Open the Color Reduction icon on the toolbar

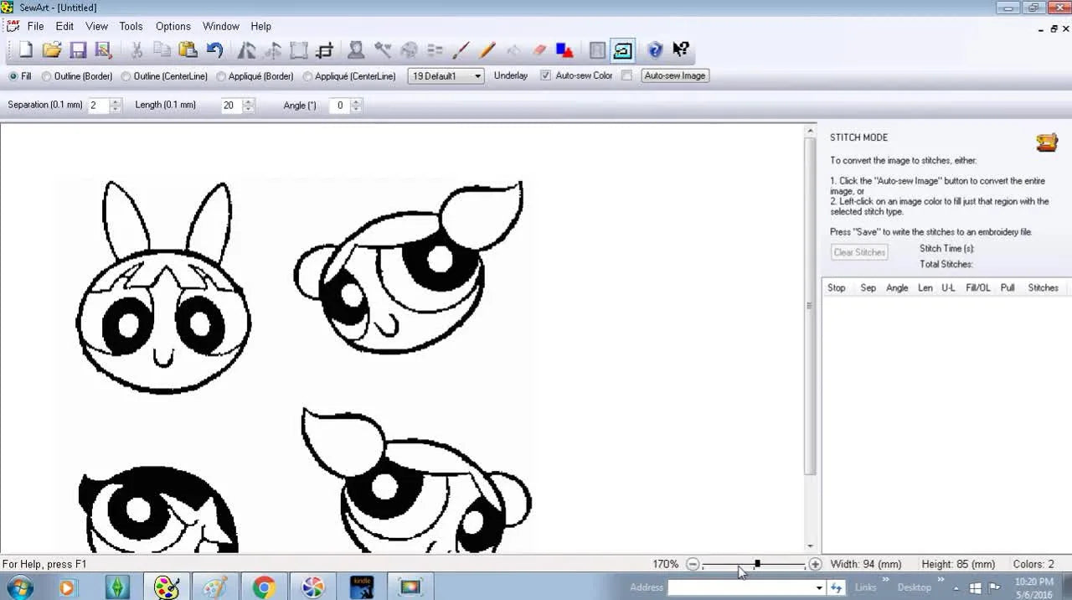434,50
